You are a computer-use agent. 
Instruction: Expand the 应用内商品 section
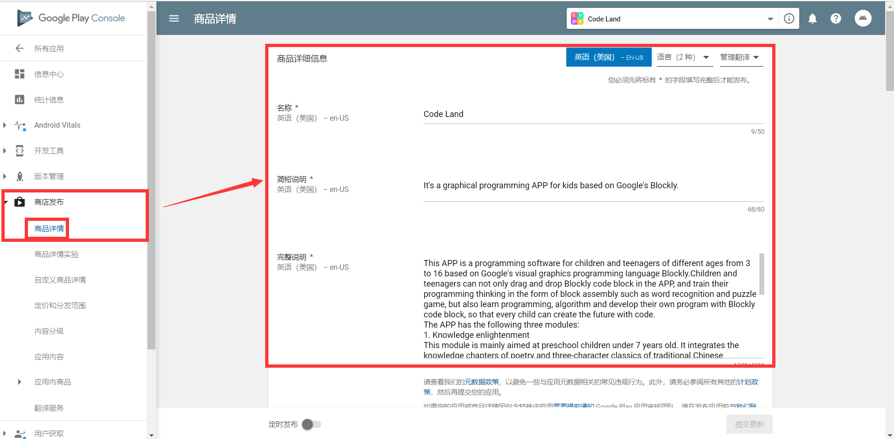(x=19, y=382)
